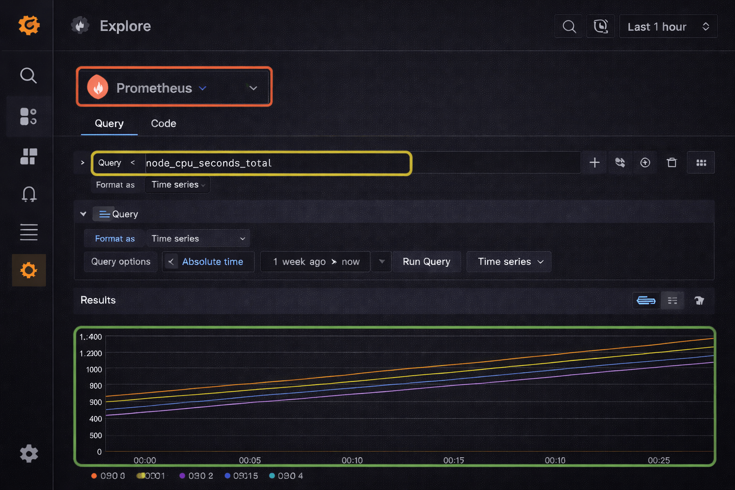The image size is (735, 490).
Task: Click the Explore page title
Action: (125, 26)
